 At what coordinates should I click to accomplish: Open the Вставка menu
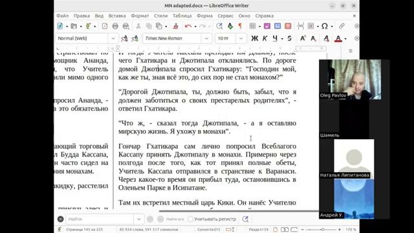[x=117, y=16]
